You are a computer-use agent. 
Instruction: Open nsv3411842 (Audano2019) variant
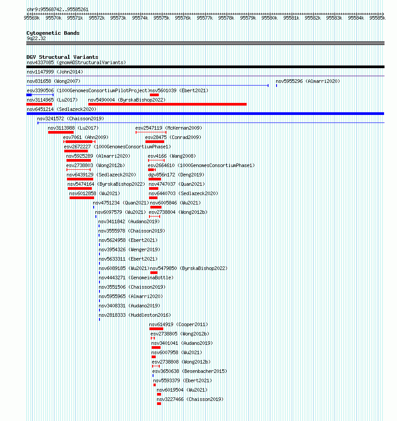[x=129, y=222]
